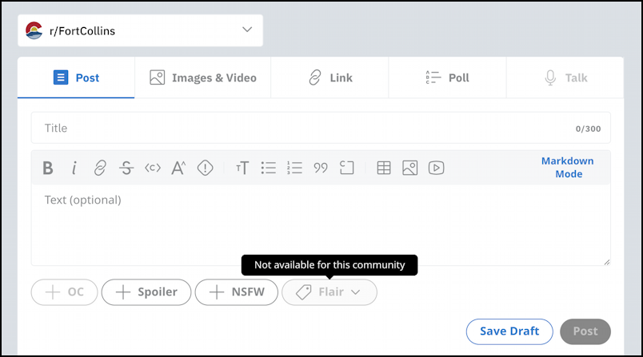643x357 pixels.
Task: Insert a hyperlink with the link icon
Action: [x=100, y=168]
